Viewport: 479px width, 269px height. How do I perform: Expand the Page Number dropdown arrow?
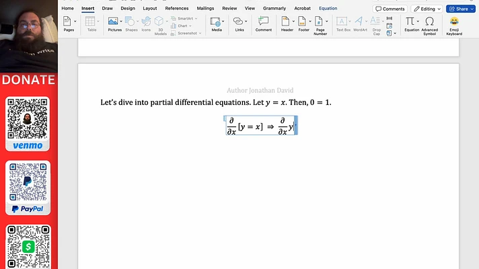pos(326,22)
